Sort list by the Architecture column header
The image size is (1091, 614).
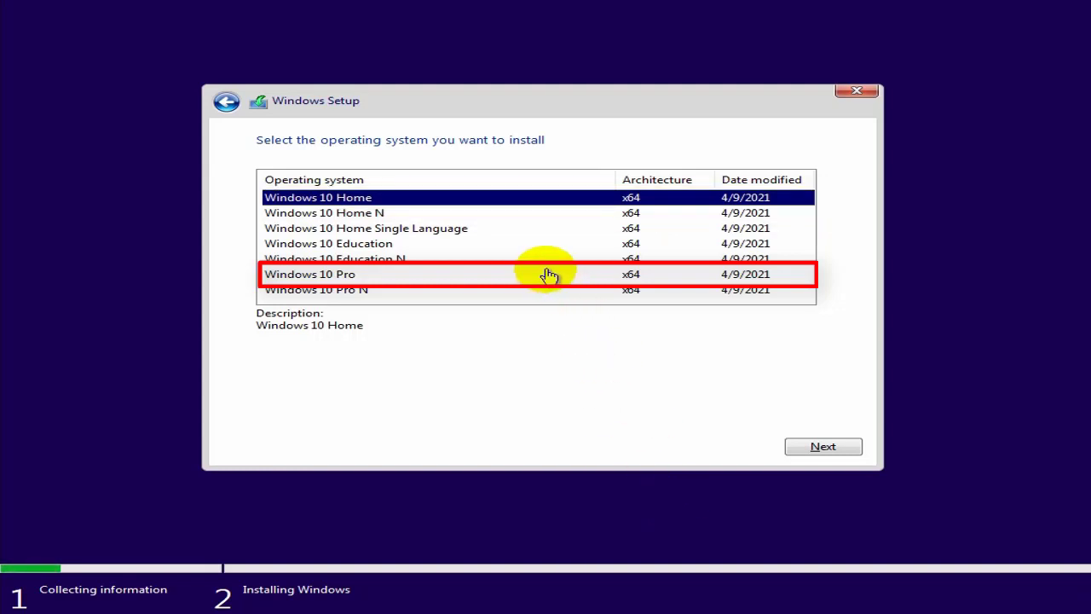[x=656, y=179]
